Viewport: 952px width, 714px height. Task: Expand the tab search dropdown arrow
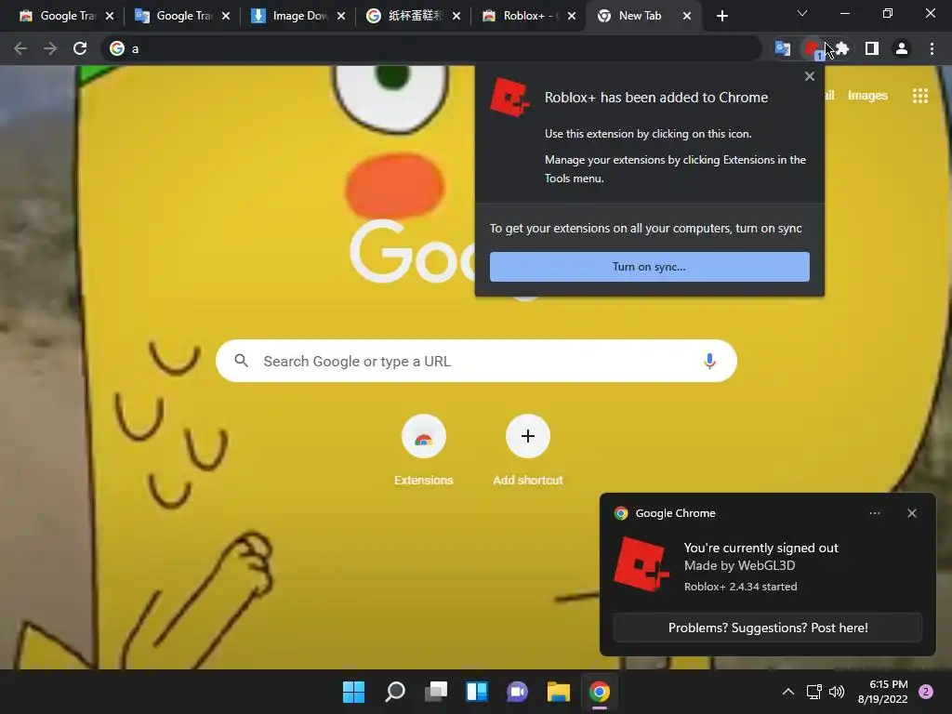(x=802, y=13)
